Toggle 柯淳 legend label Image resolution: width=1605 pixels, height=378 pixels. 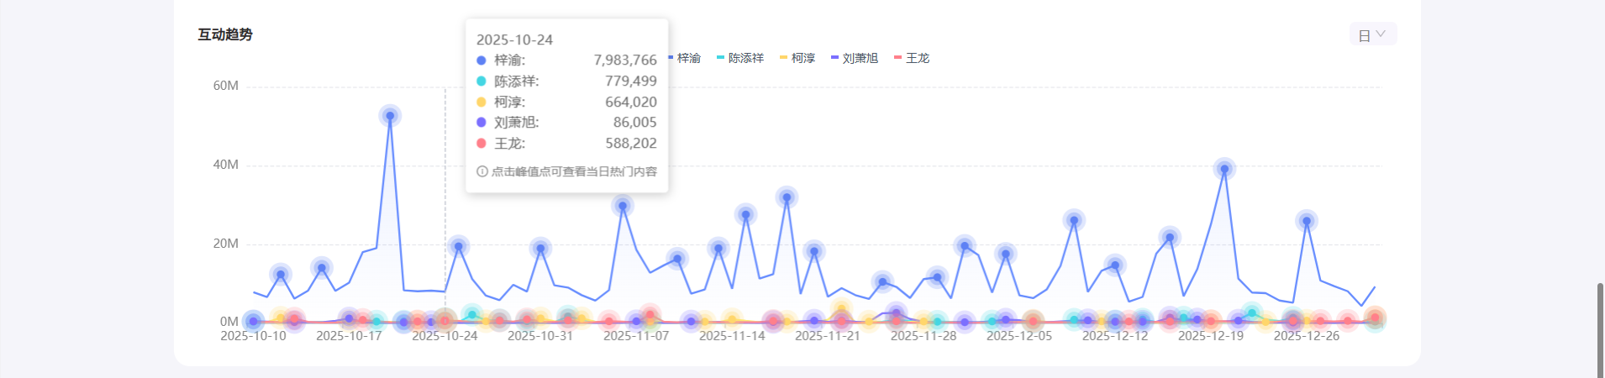click(802, 58)
